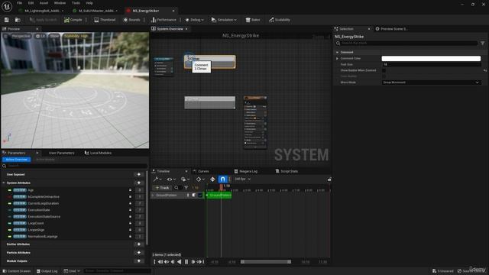This screenshot has height=275, width=489.
Task: Open the Edit menu
Action: click(x=31, y=3)
